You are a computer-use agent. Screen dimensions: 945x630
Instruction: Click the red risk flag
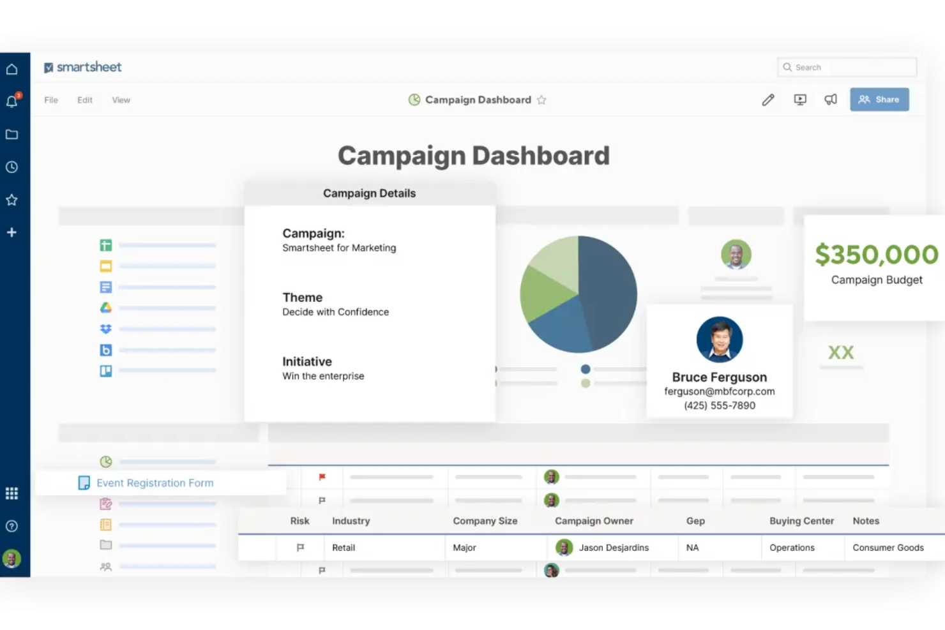tap(322, 477)
